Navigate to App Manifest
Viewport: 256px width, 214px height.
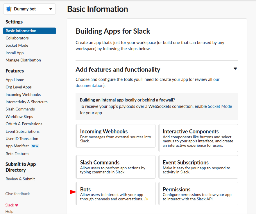[17, 146]
